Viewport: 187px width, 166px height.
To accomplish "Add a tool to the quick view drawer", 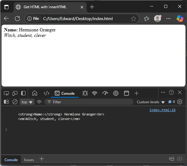I will (x=42, y=159).
